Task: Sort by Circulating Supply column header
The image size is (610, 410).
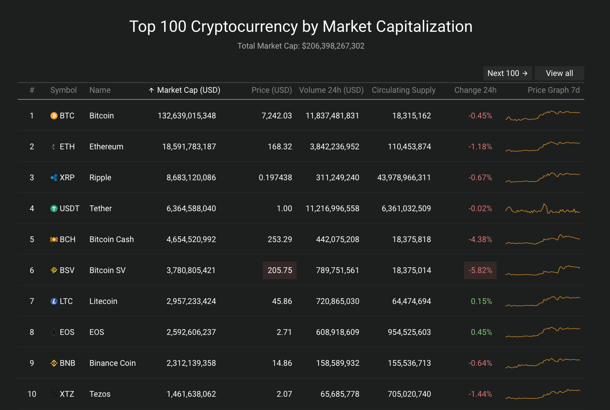Action: coord(403,90)
